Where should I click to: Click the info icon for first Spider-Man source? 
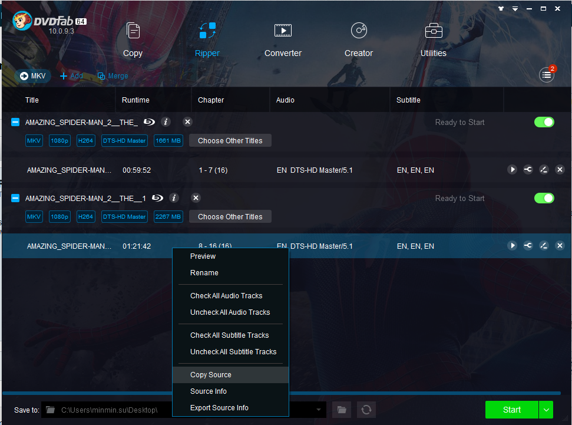click(166, 122)
